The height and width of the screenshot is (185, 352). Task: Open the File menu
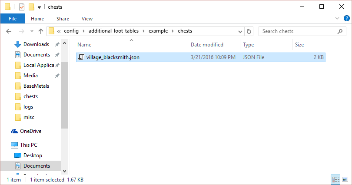coord(13,19)
